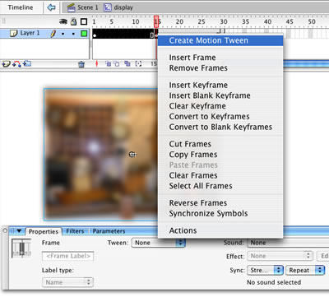Click the round panel button left of Properties
The image size is (329, 297).
pos(5,230)
